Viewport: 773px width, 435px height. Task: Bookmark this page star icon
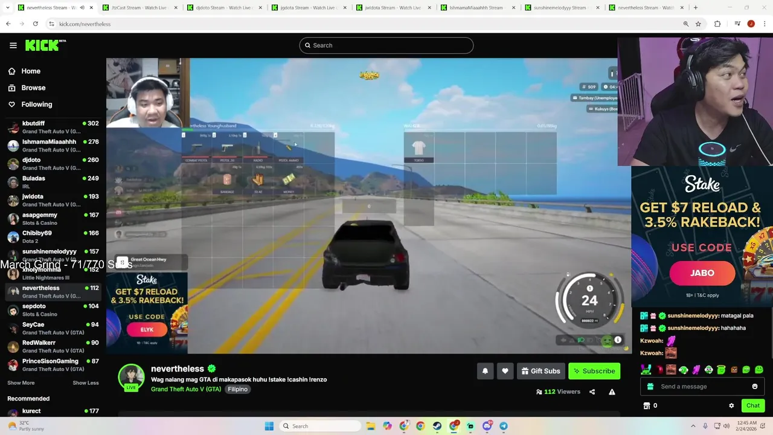(x=698, y=24)
